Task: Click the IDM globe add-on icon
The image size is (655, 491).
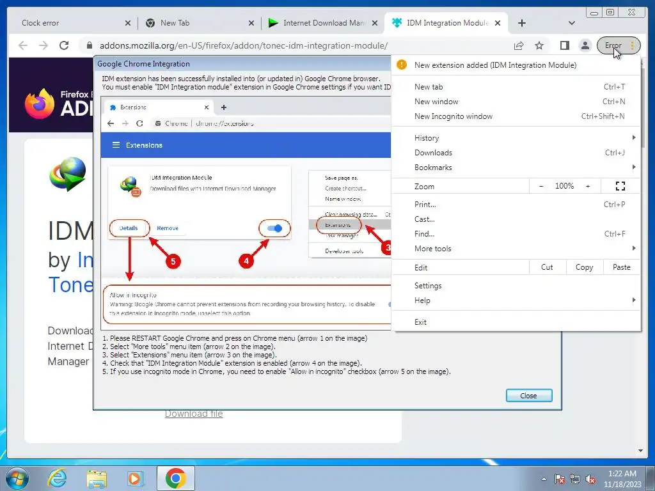Action: [x=68, y=174]
